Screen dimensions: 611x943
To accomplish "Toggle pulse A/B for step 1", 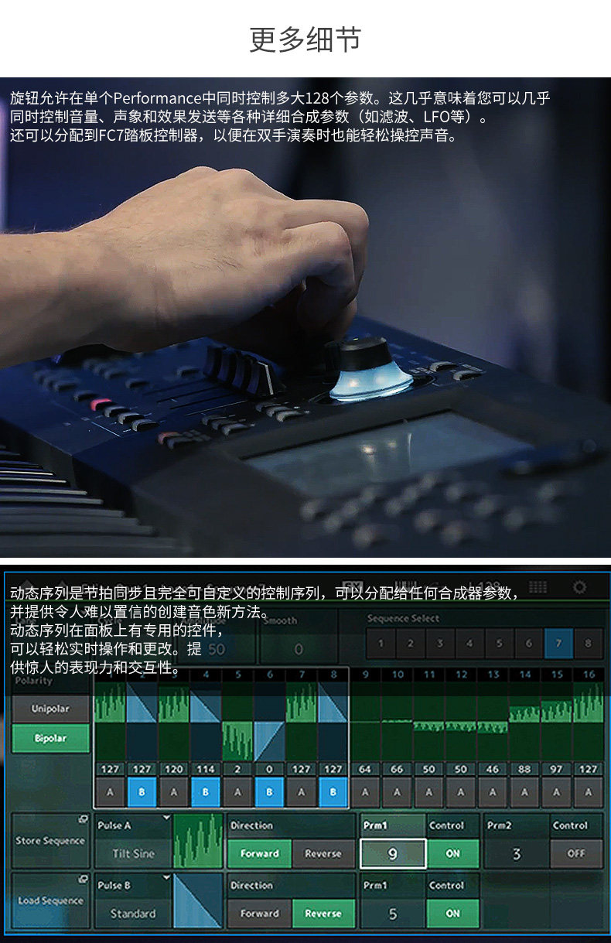I will [110, 791].
